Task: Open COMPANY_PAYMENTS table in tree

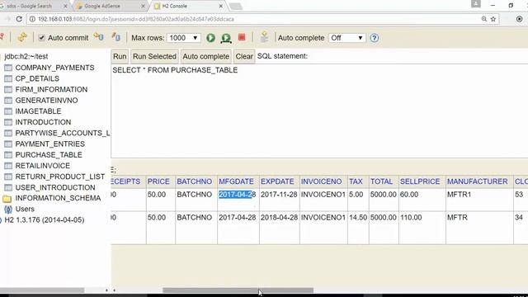Action: [54, 68]
